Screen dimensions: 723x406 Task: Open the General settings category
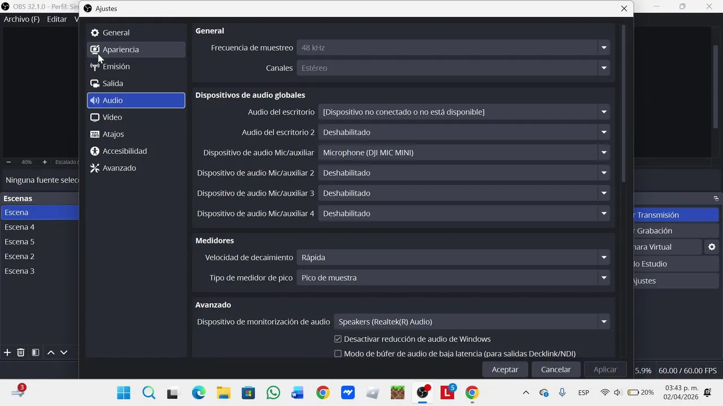pos(136,33)
